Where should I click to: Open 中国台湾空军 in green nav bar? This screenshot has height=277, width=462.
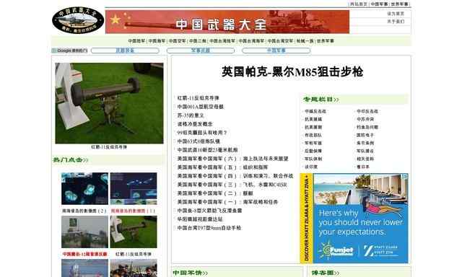tap(280, 41)
